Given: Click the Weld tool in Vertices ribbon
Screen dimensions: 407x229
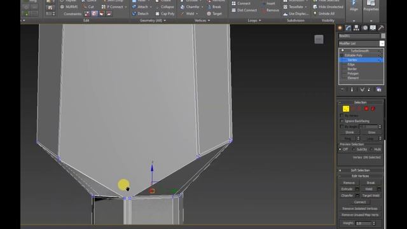Looking at the screenshot, I should pos(188,13).
